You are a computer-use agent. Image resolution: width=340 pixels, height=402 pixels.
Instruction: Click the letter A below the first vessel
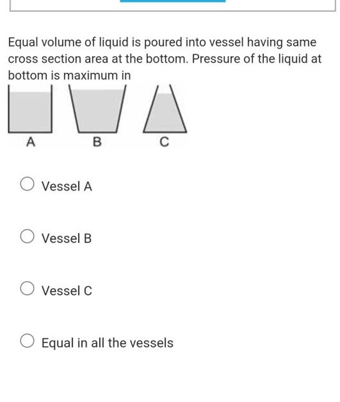[31, 142]
